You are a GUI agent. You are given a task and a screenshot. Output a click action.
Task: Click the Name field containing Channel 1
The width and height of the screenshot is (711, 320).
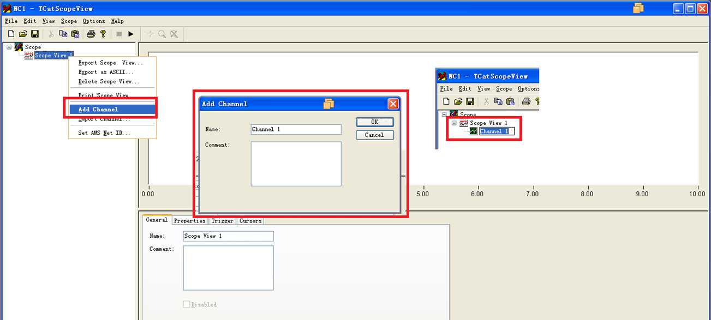[296, 129]
